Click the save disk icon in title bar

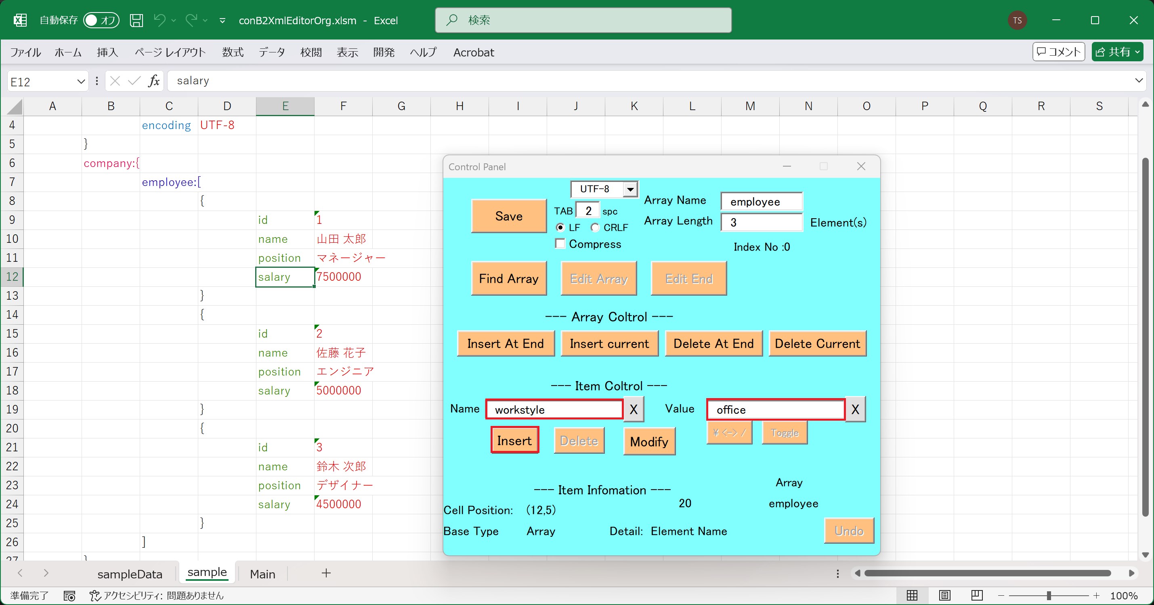[x=136, y=20]
